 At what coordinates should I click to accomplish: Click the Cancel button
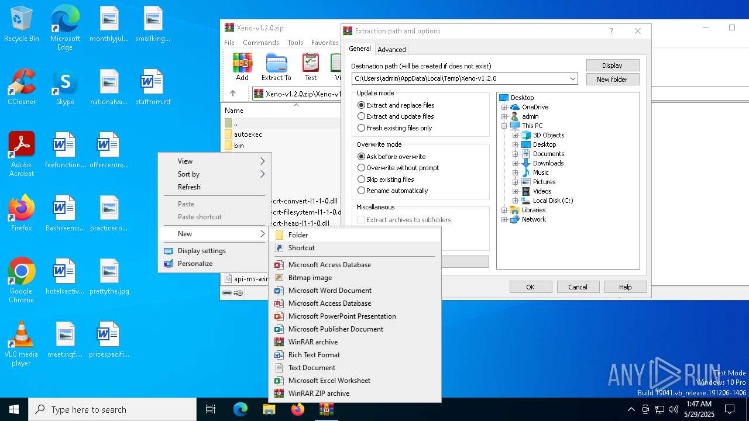pyautogui.click(x=578, y=287)
